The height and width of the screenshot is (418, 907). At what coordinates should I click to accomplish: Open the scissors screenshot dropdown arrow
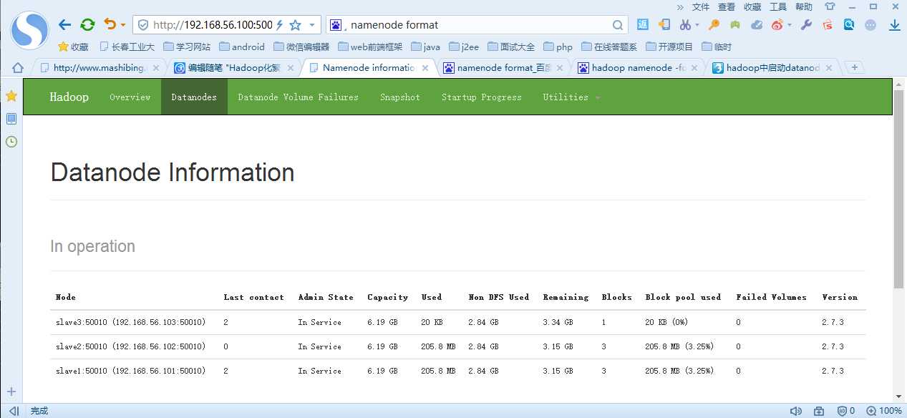pyautogui.click(x=697, y=25)
